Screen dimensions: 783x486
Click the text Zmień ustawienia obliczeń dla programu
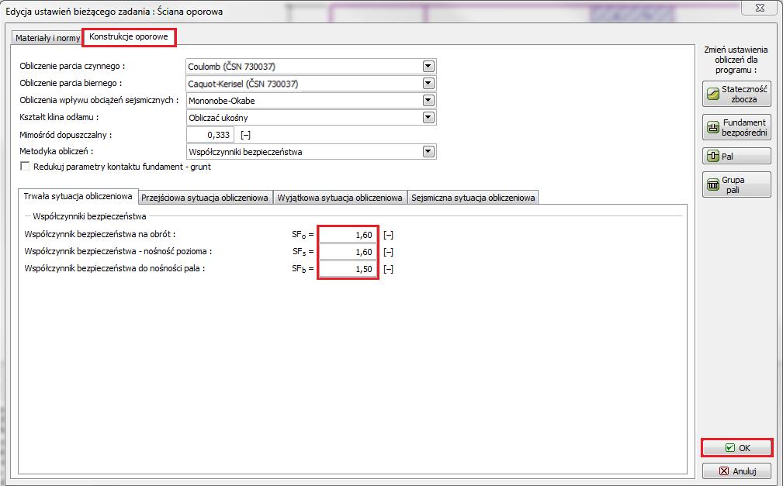point(736,60)
